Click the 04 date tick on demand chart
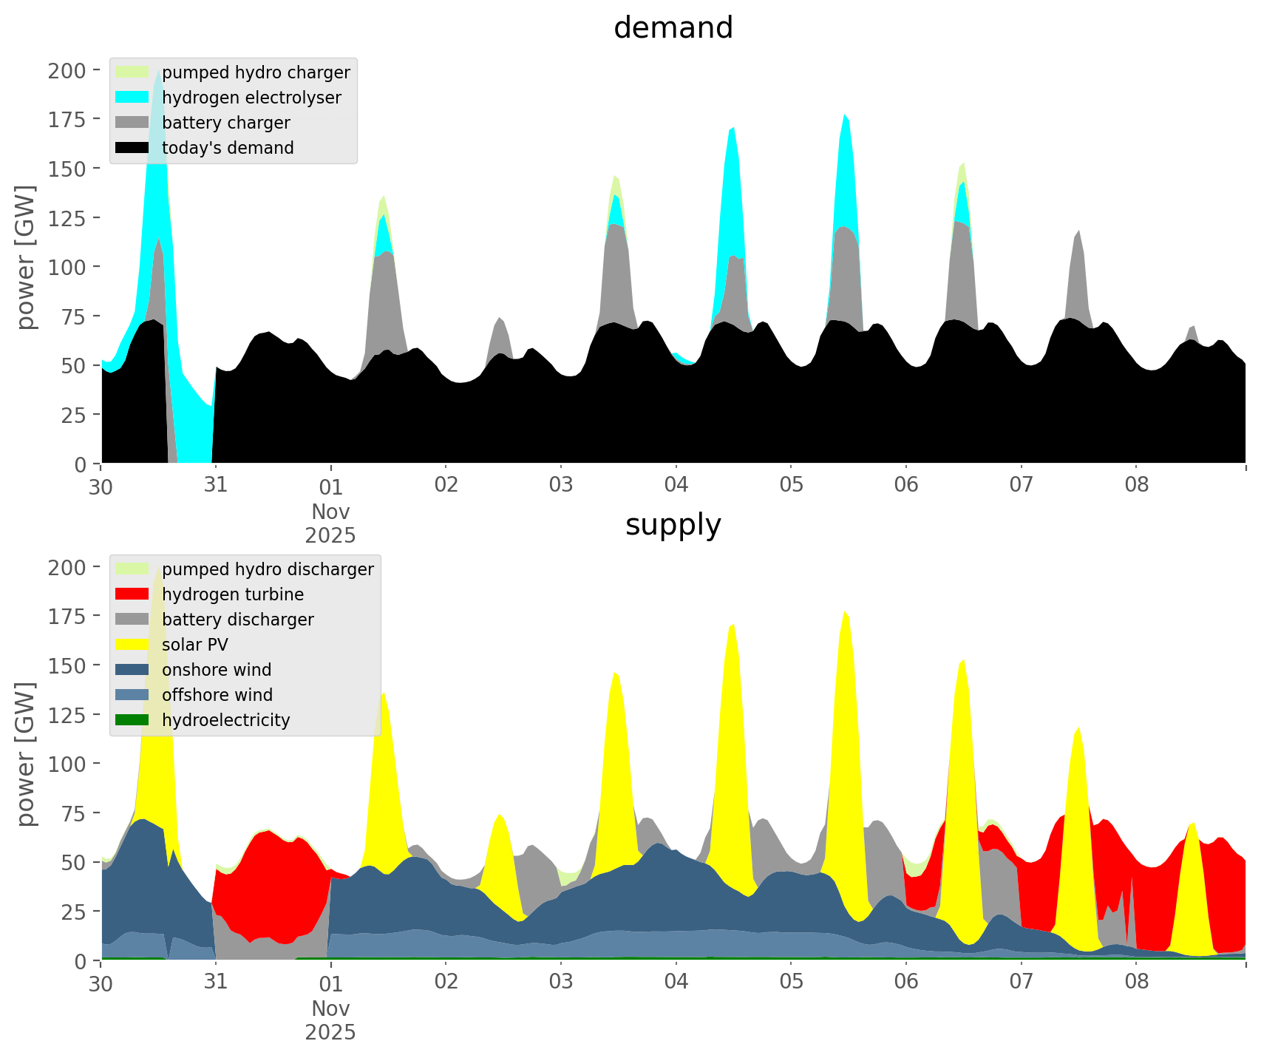The width and height of the screenshot is (1261, 1058). point(676,486)
